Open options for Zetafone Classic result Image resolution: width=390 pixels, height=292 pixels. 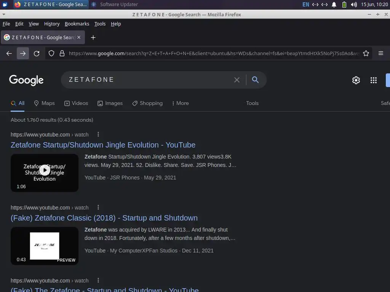pos(98,207)
